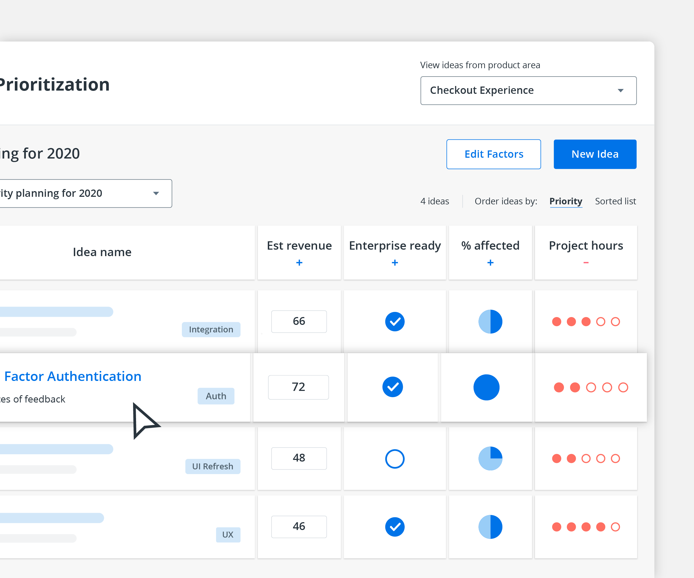Expand the planning for 2020 dropdown
Viewport: 694px width, 578px height.
click(86, 194)
